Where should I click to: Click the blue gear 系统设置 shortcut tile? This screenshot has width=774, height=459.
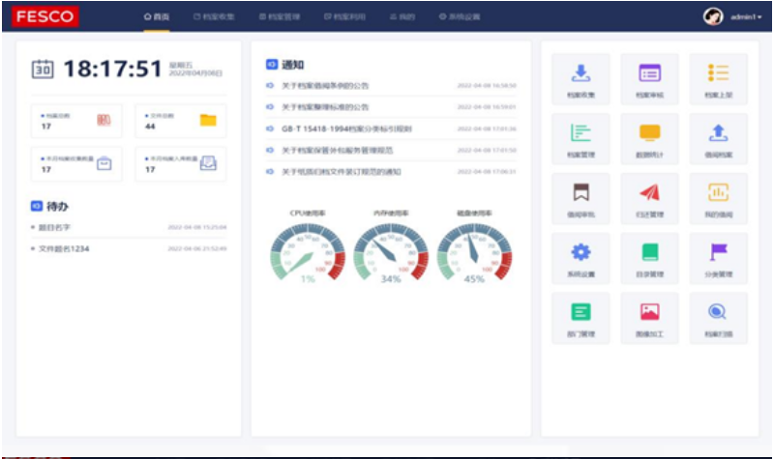(580, 258)
